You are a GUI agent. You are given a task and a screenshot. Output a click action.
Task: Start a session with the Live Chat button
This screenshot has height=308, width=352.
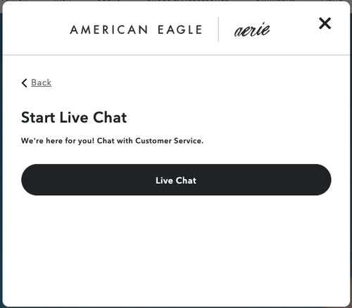pos(176,180)
